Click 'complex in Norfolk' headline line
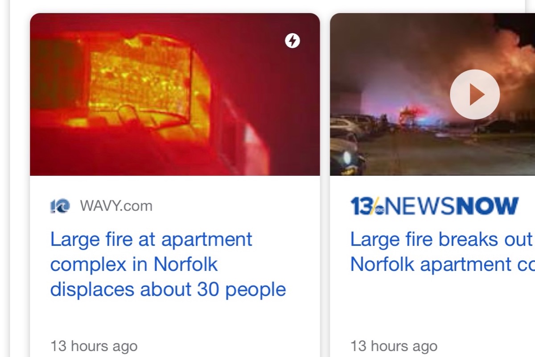Screen dimensions: 535x357 pyautogui.click(x=134, y=265)
